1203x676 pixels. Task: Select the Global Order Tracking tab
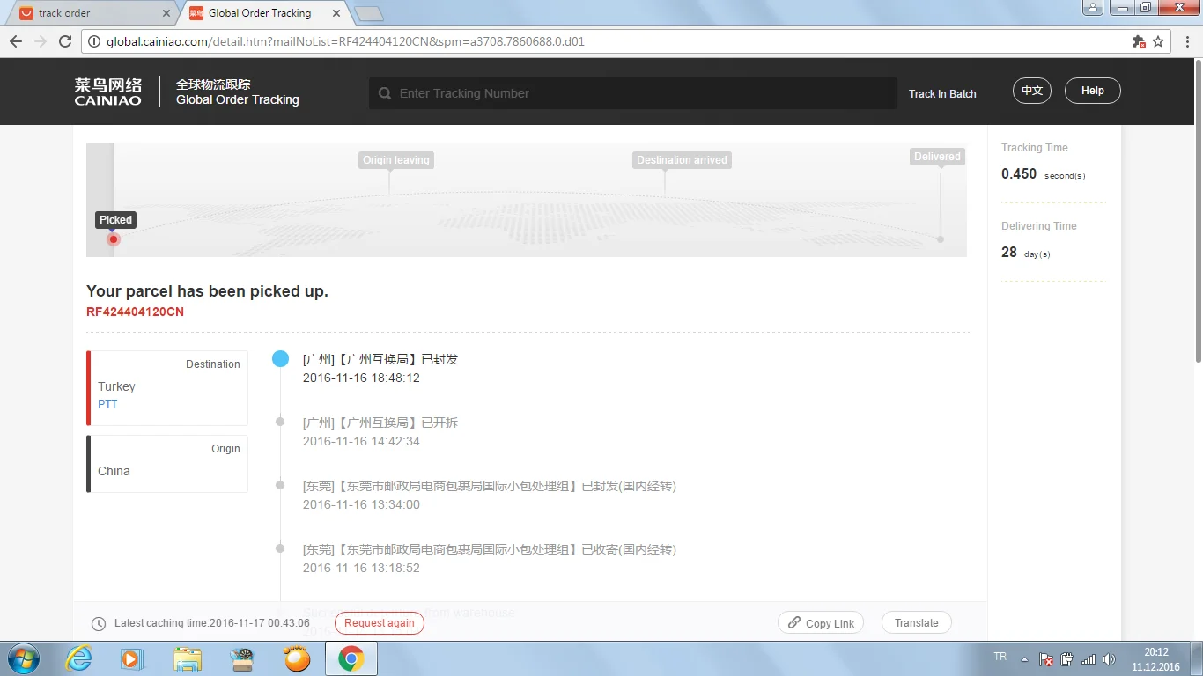pos(264,13)
